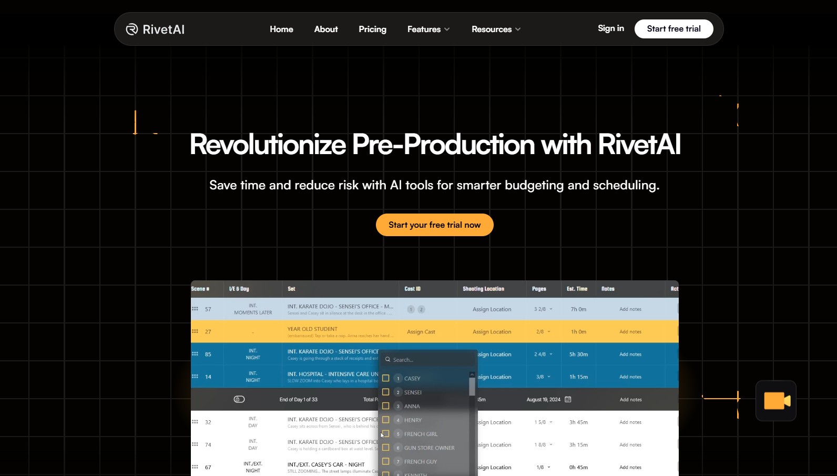Click Assign Location for scene 57
Image resolution: width=837 pixels, height=476 pixels.
[x=492, y=309]
